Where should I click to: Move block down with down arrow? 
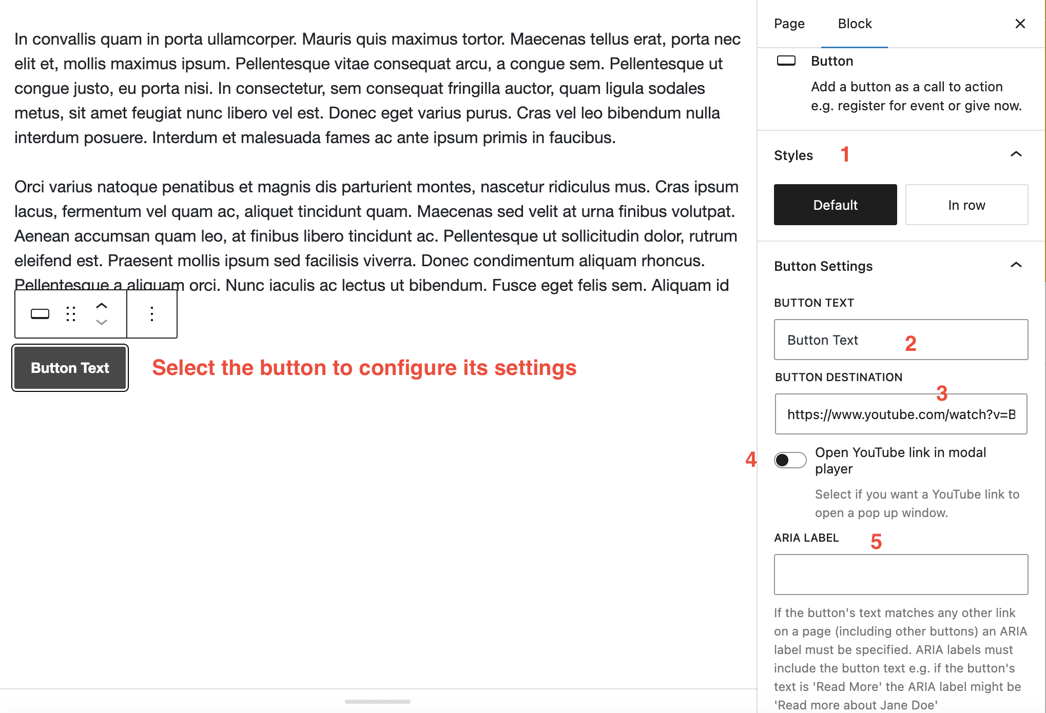coord(102,322)
